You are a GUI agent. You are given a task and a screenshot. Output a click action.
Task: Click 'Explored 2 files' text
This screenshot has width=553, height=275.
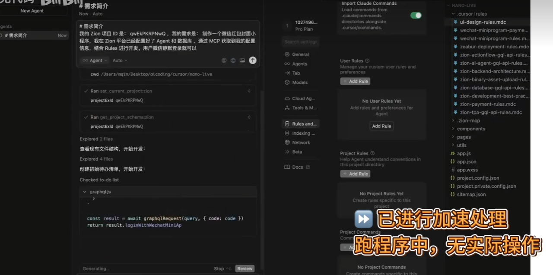click(96, 139)
